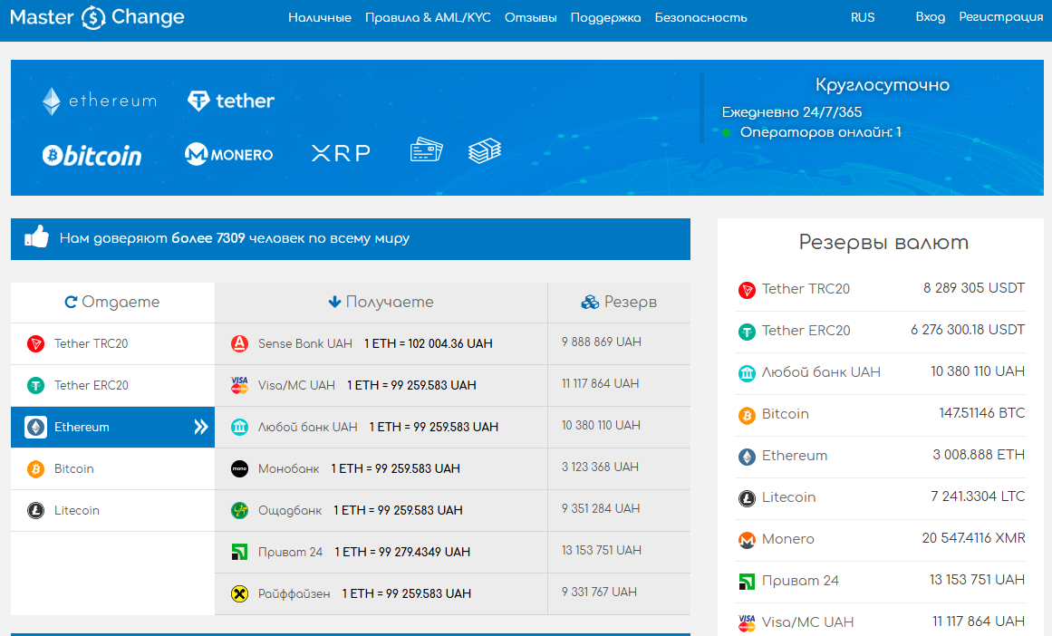Click the Bitcoin logo in the banner
This screenshot has width=1052, height=636.
point(92,156)
